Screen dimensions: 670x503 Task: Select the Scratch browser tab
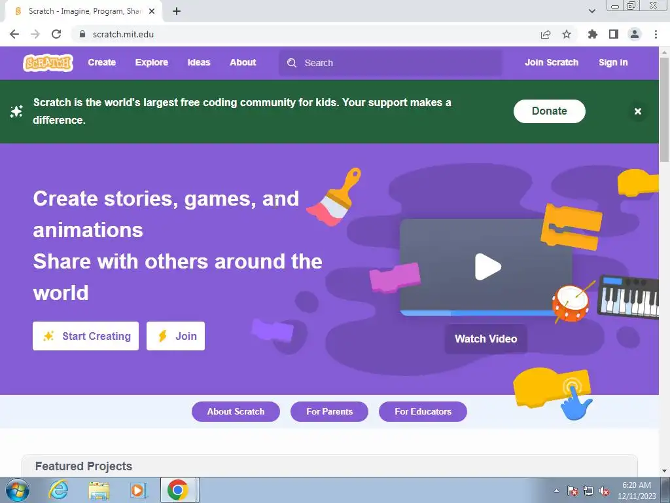click(x=84, y=11)
